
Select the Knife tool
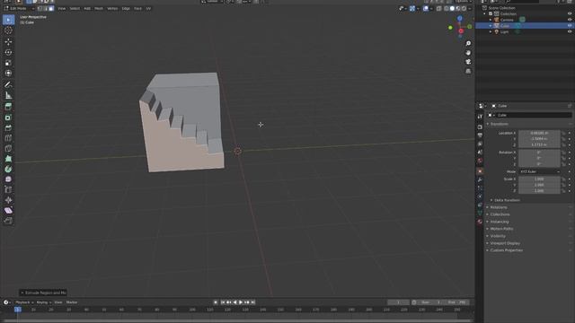click(x=8, y=148)
